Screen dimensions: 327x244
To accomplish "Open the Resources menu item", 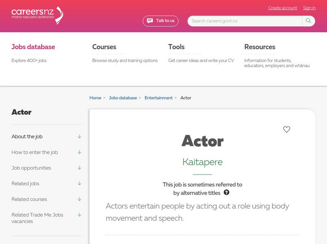I will click(260, 47).
